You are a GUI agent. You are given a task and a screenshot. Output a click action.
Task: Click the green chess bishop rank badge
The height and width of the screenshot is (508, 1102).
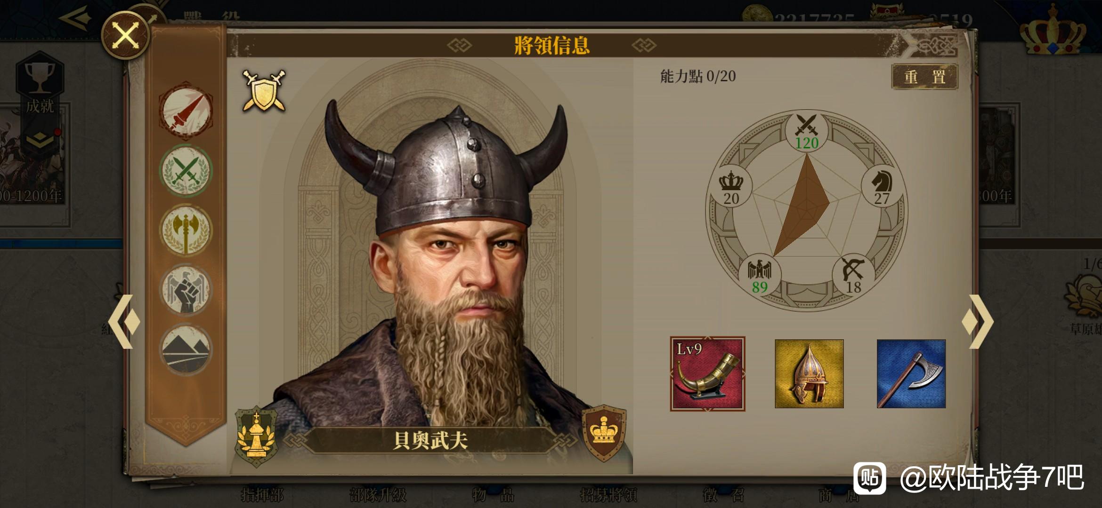256,436
